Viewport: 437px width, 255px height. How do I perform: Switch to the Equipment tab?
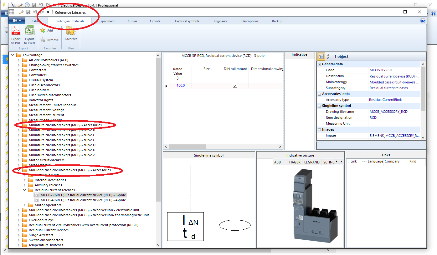107,21
